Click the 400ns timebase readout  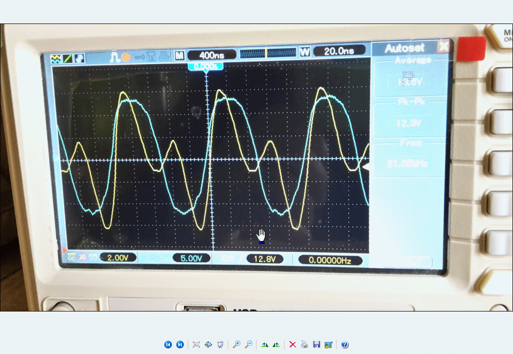pyautogui.click(x=211, y=53)
